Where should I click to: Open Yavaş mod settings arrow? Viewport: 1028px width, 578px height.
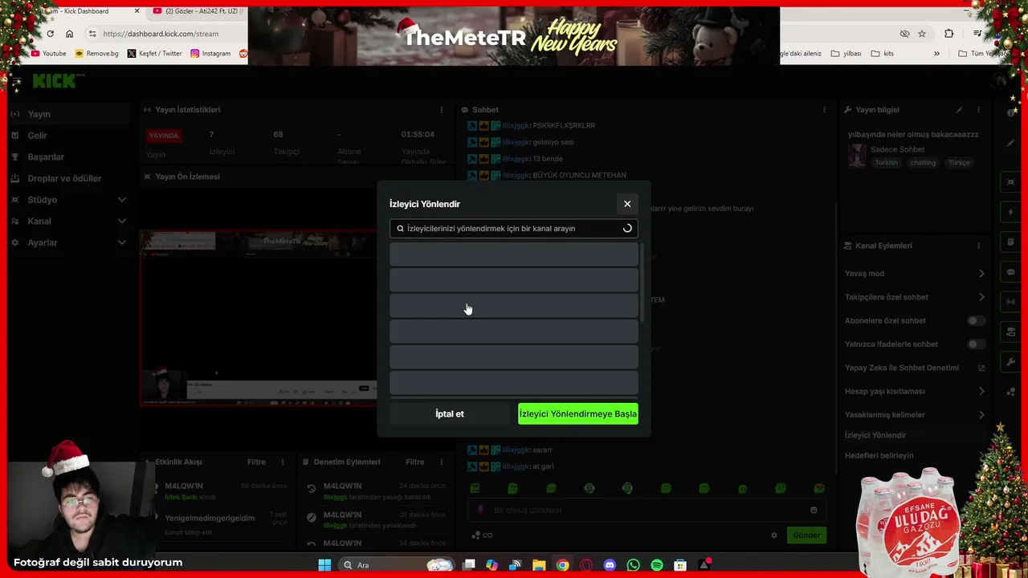(x=981, y=274)
